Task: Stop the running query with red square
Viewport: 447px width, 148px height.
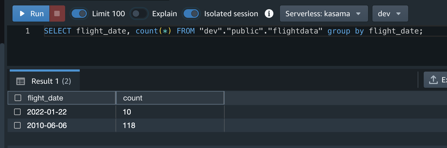Action: pos(57,14)
